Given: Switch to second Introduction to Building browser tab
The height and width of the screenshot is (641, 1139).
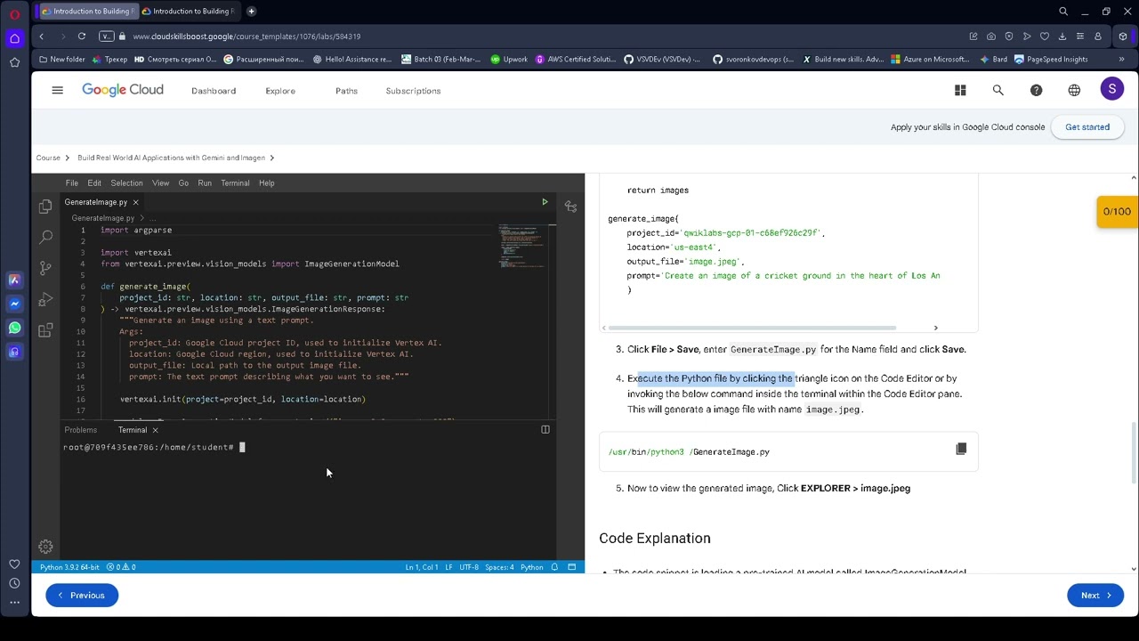Looking at the screenshot, I should [189, 12].
